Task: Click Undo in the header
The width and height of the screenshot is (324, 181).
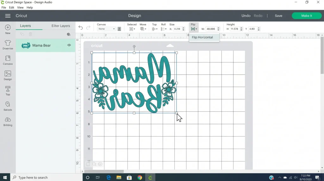Action: click(246, 16)
